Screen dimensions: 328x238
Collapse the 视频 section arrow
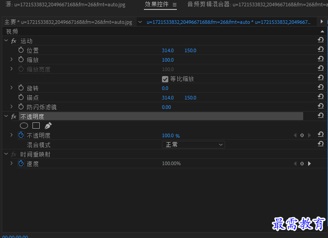322,31
